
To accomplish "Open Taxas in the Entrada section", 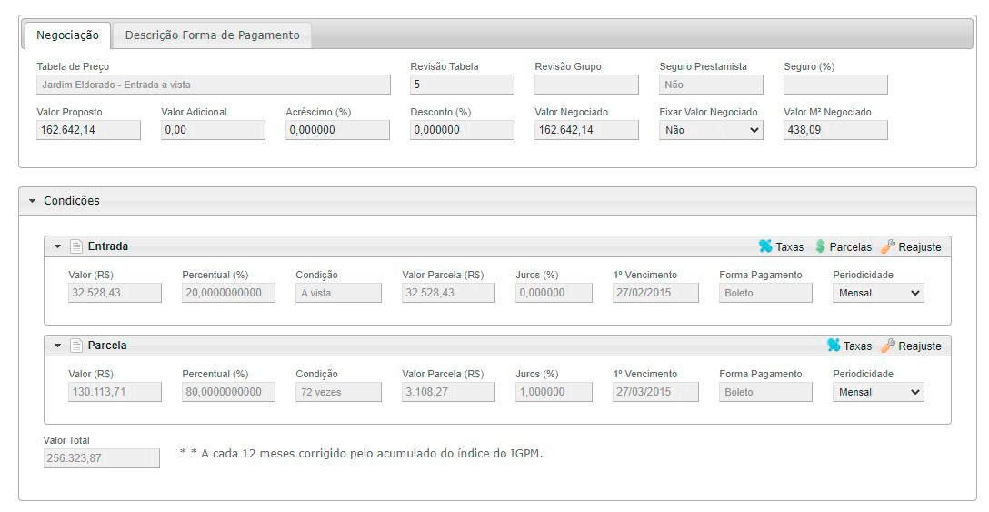I will coord(781,246).
